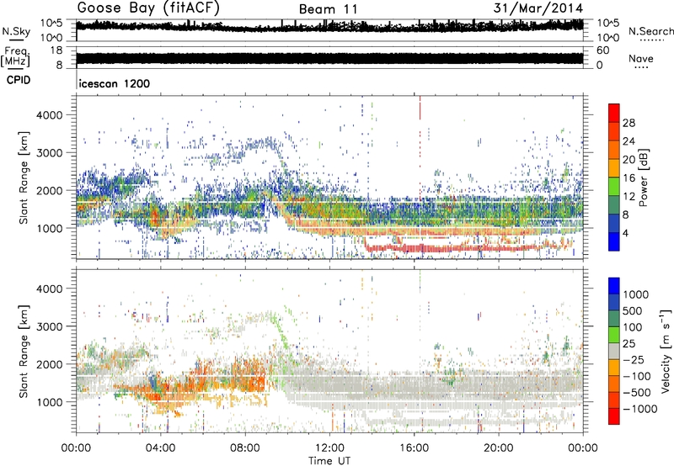Select the 'Freq. [MHz]' axis label
674x466 pixels.
[15, 57]
